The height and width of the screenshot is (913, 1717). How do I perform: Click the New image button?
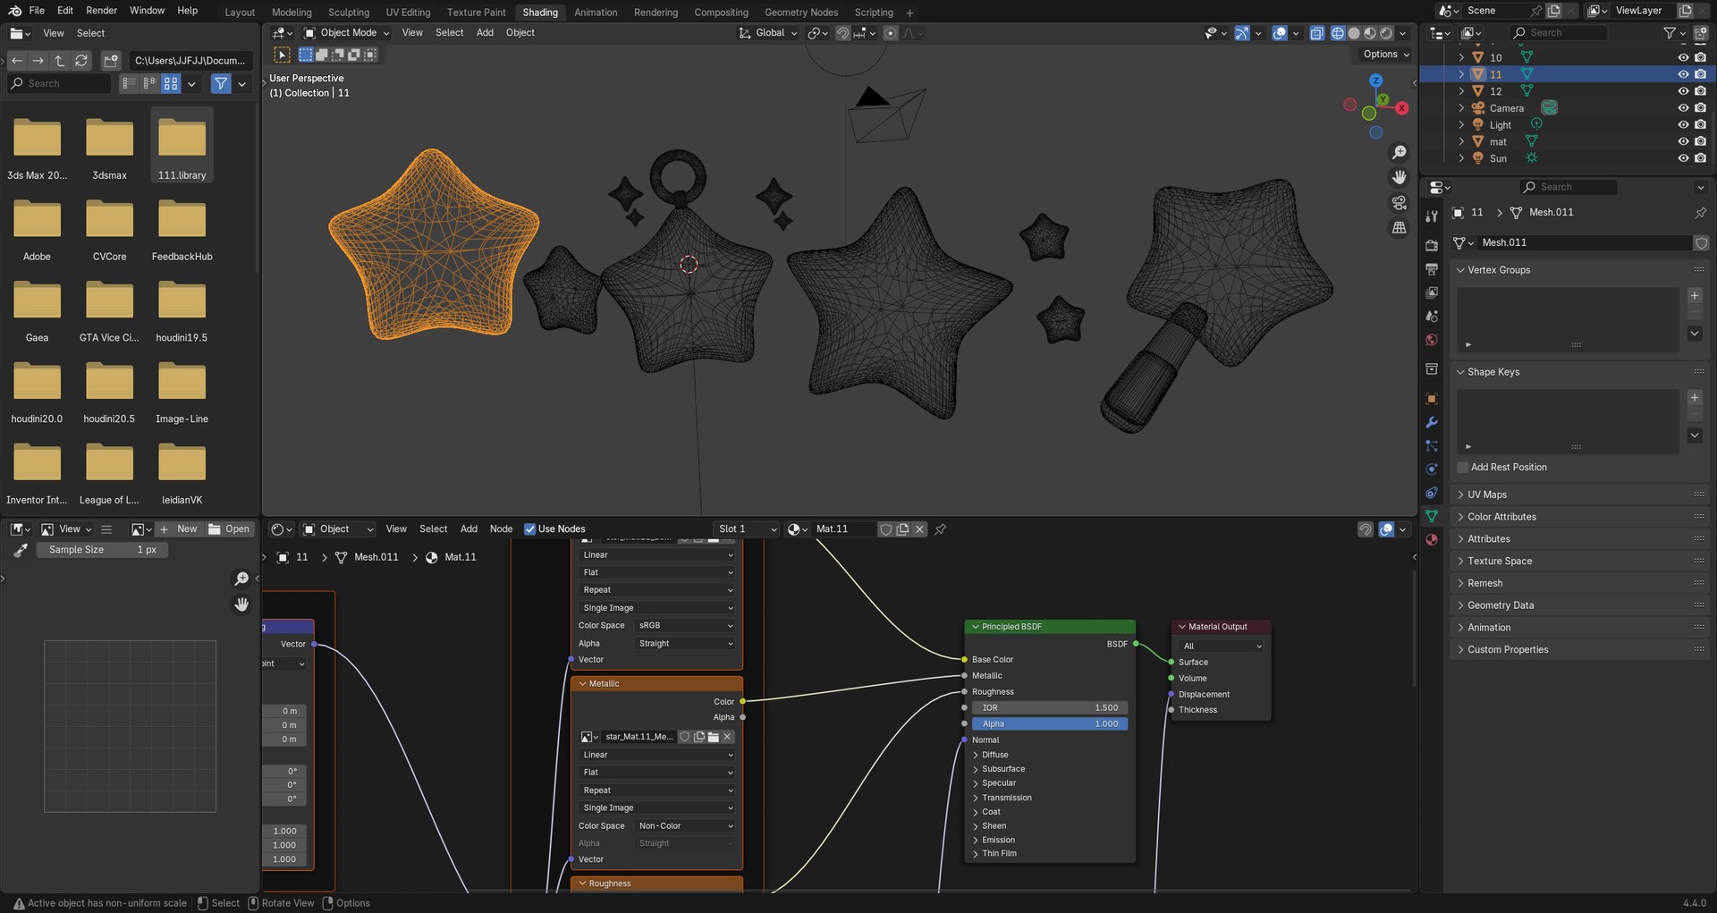point(178,529)
